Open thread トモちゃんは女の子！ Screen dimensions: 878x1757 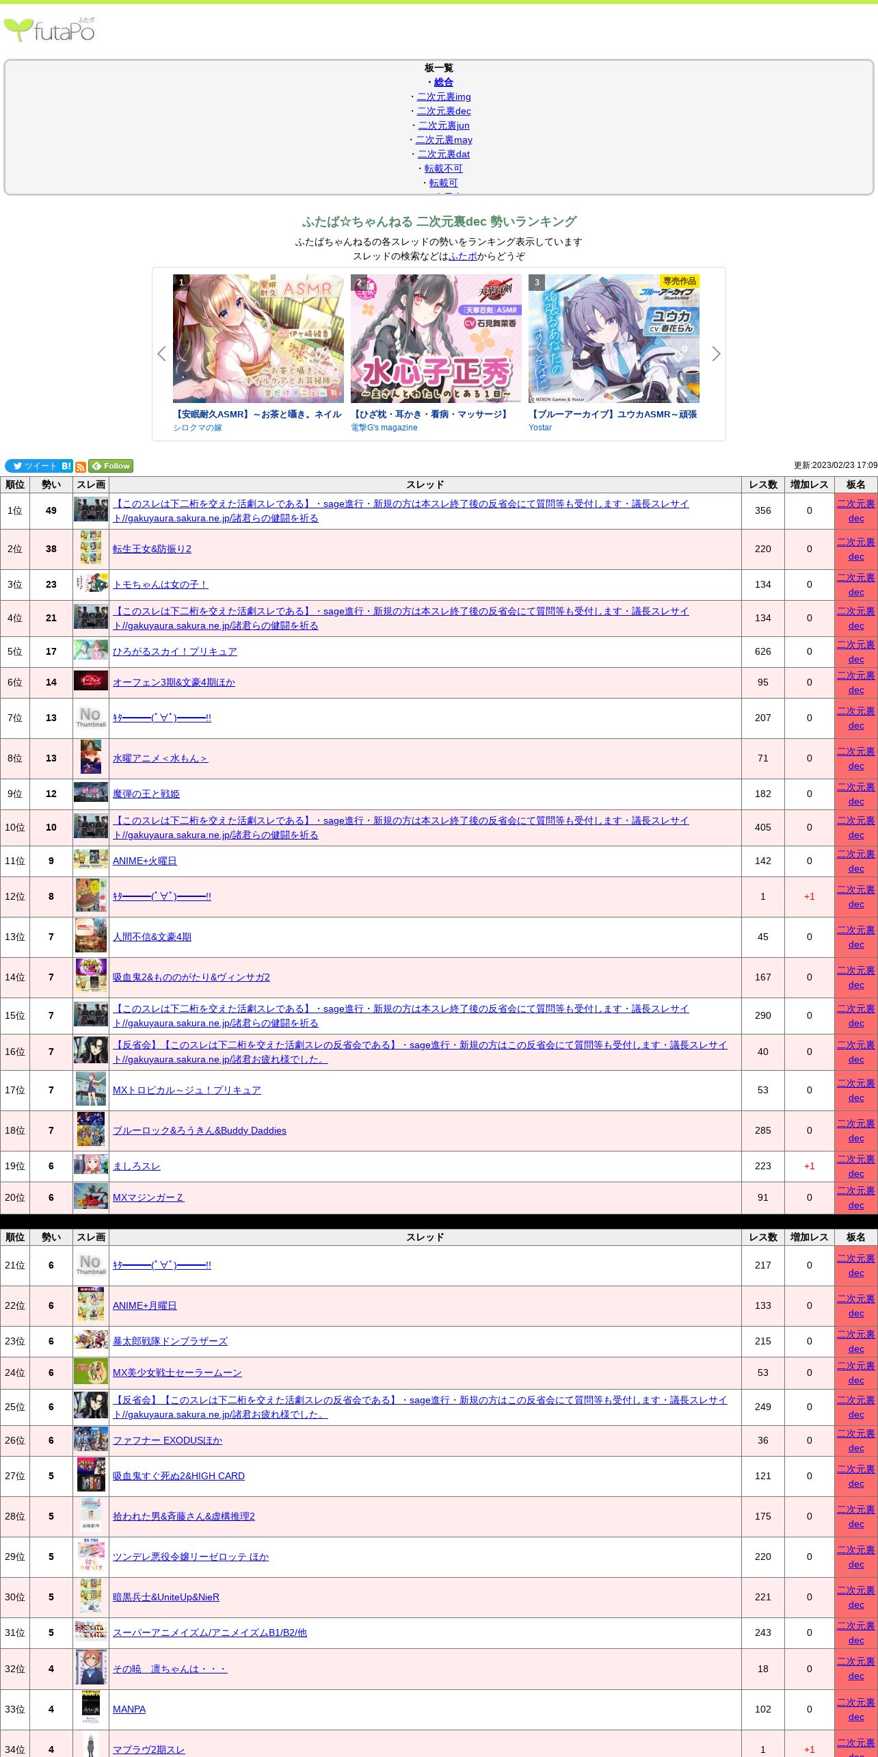tap(160, 584)
